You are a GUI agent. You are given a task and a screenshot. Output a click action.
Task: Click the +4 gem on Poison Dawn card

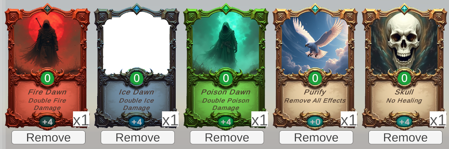point(226,122)
